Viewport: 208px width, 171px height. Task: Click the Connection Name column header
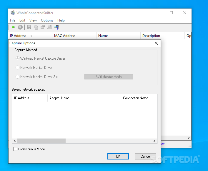[x=139, y=98]
